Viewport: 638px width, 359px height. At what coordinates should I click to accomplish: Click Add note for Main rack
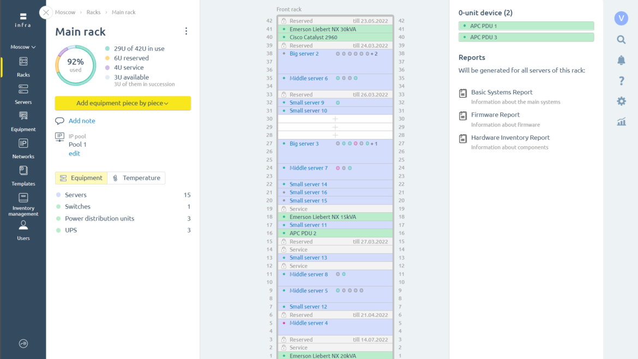coord(82,121)
